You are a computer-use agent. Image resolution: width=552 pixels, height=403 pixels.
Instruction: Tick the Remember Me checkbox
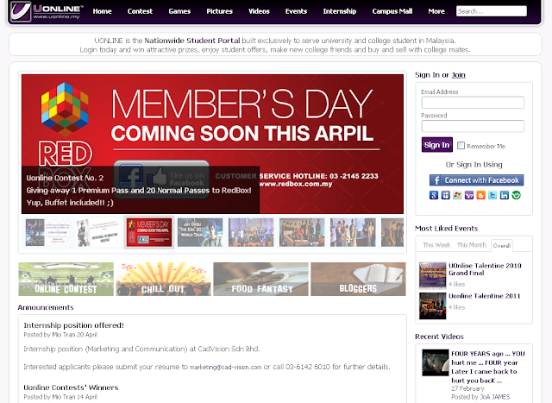tap(461, 146)
